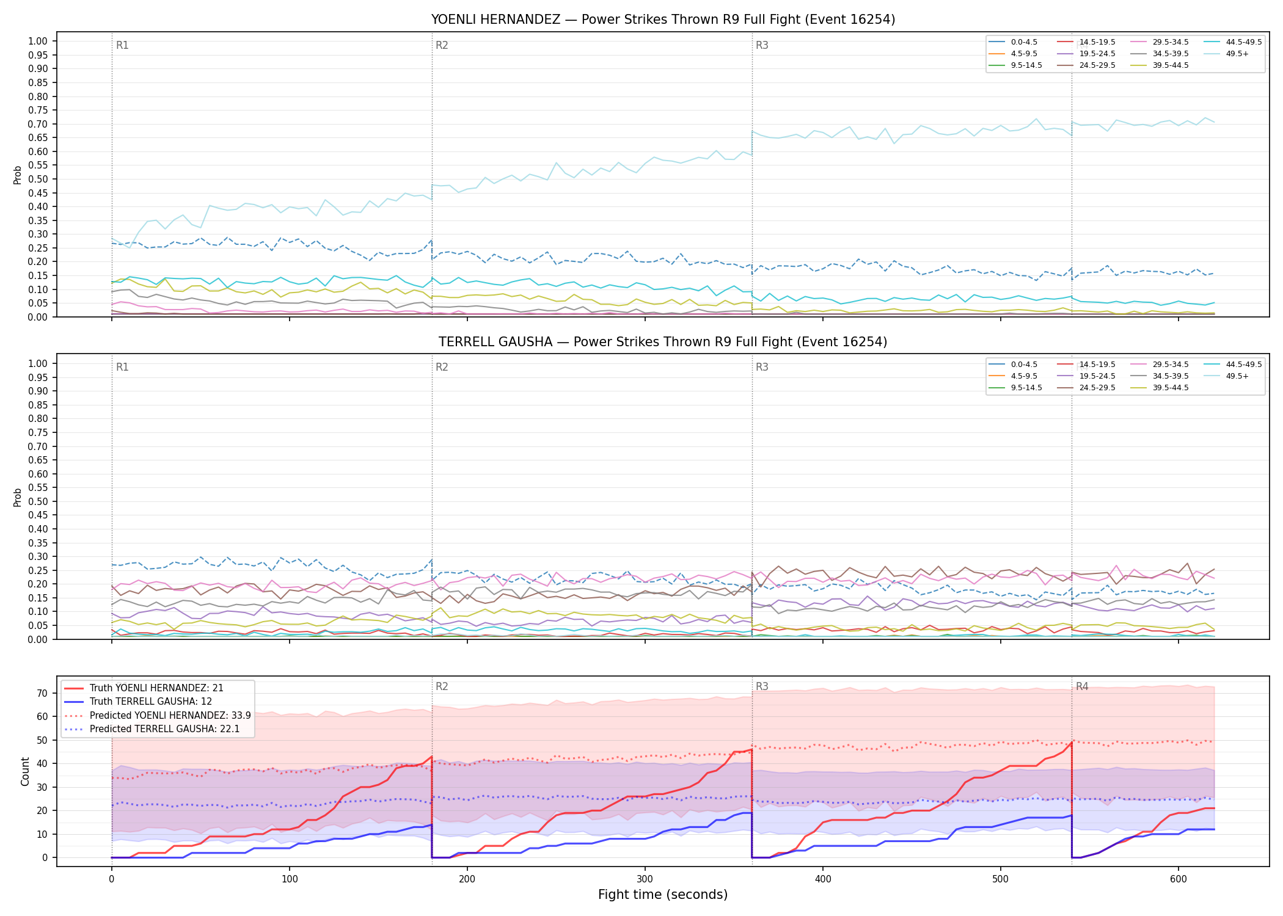Select the '14.5-19.5' legend entry in Gausha chart

pyautogui.click(x=1086, y=365)
